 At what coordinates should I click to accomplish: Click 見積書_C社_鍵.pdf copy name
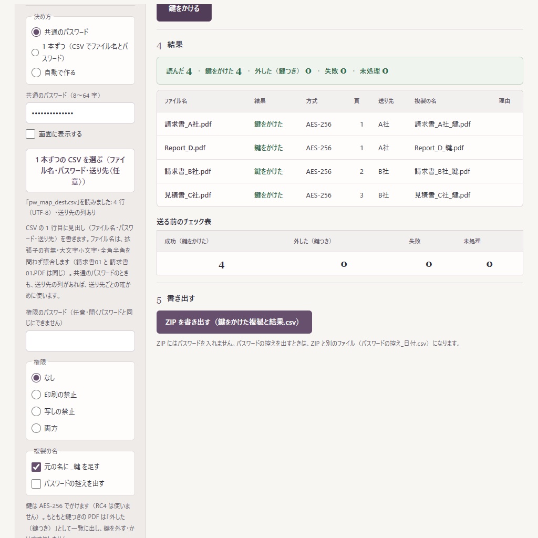[x=442, y=195]
